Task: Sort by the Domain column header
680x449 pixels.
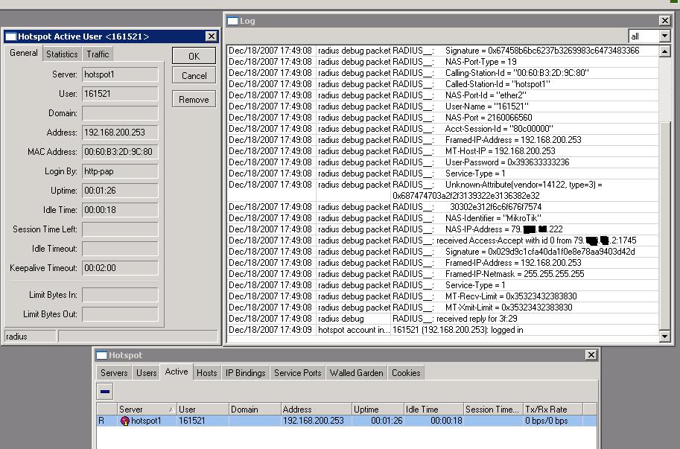Action: click(255, 409)
